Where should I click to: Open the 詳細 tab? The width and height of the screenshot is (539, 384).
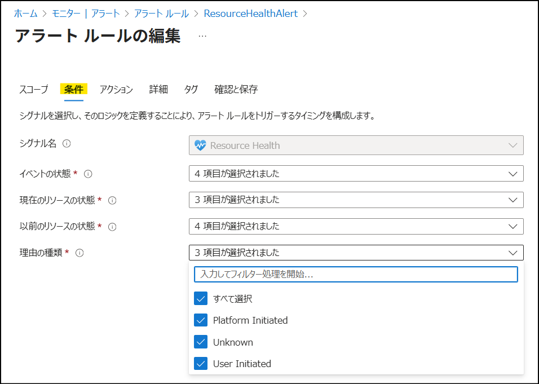pyautogui.click(x=158, y=90)
